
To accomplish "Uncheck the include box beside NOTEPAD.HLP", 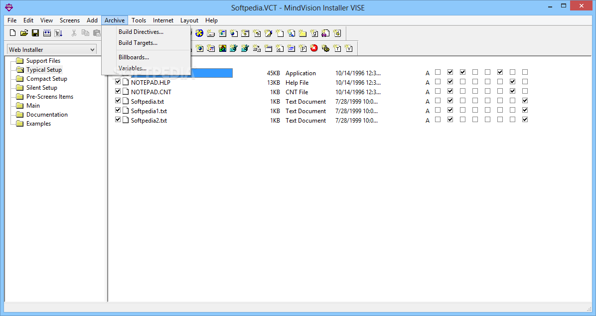I will pos(118,82).
